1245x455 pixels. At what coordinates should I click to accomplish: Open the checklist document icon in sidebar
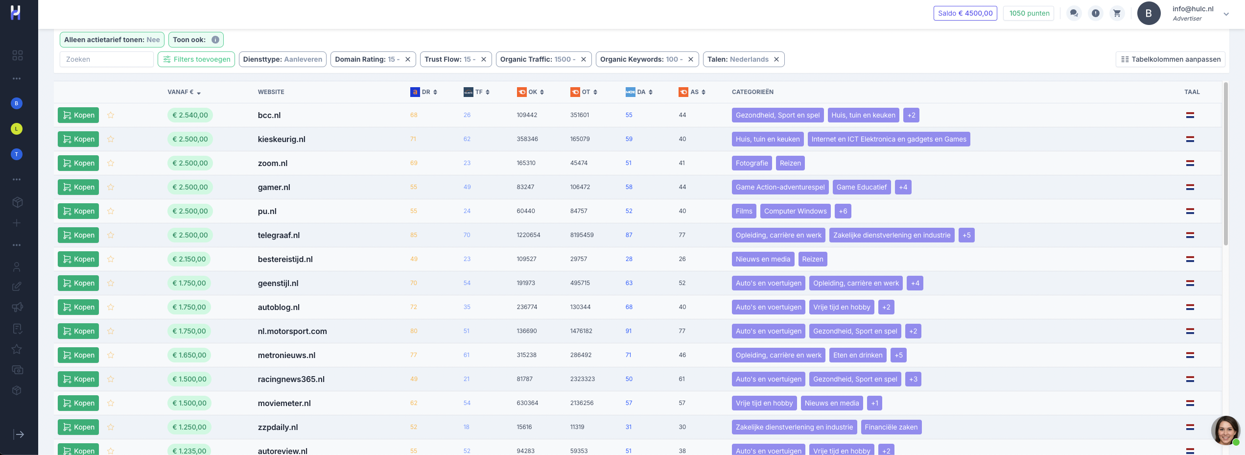17,329
